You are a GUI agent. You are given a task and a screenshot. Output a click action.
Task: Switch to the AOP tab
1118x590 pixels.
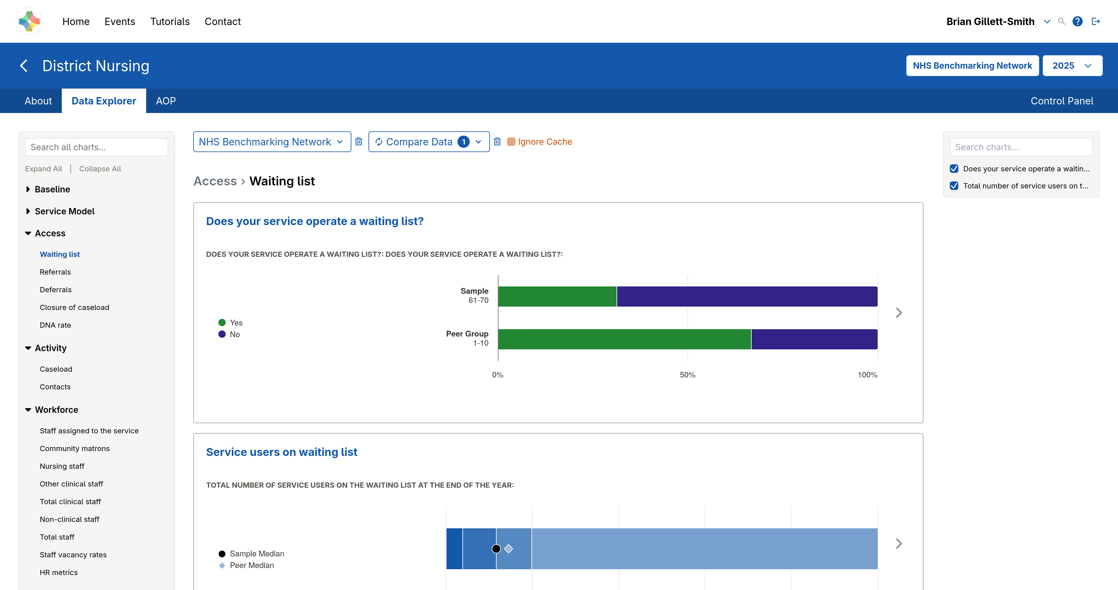pyautogui.click(x=165, y=101)
